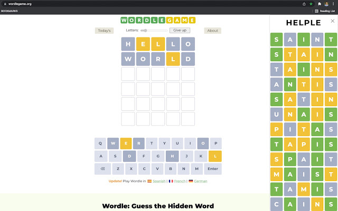338x211 pixels.
Task: Open the German Wordle link
Action: click(x=201, y=181)
